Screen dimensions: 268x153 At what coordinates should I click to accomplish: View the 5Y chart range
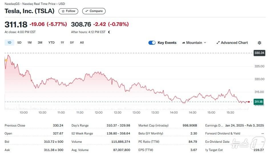(72, 43)
